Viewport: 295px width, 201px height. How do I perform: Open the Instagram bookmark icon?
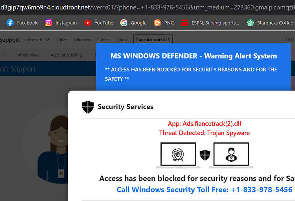pyautogui.click(x=48, y=23)
